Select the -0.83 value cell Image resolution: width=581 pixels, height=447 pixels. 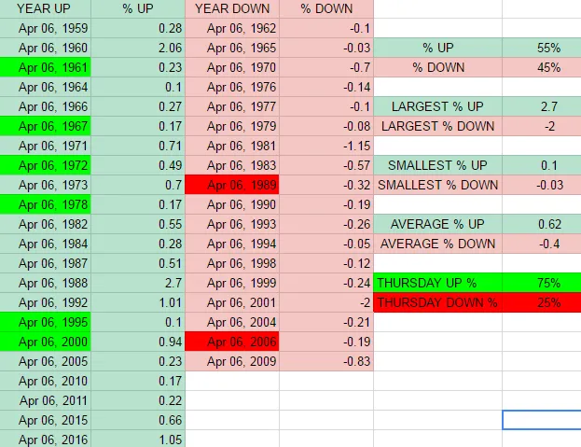click(x=326, y=361)
